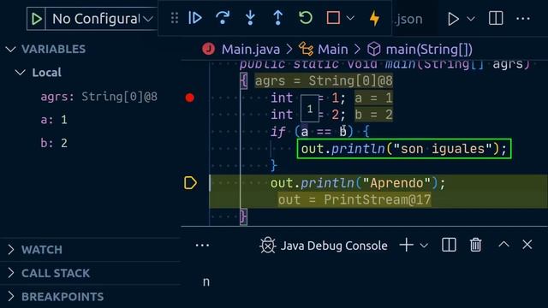Open Main.java in breadcrumb

point(251,50)
